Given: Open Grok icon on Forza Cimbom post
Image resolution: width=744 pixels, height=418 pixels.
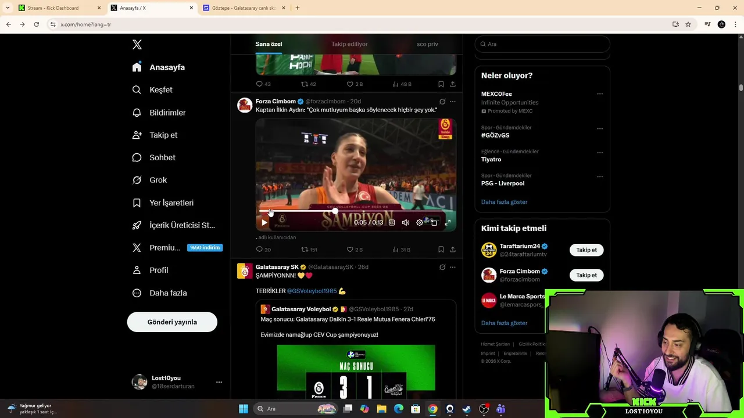Looking at the screenshot, I should tap(442, 102).
